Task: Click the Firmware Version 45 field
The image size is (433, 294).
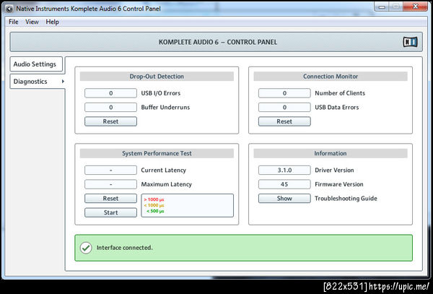Action: pos(284,184)
